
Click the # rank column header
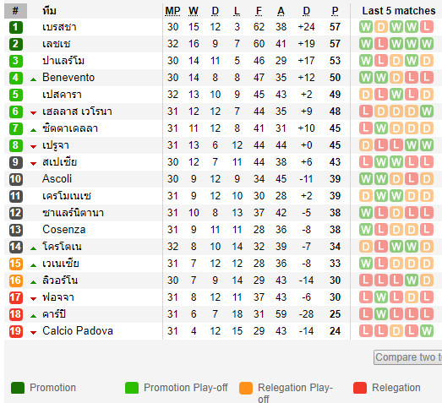coord(15,11)
